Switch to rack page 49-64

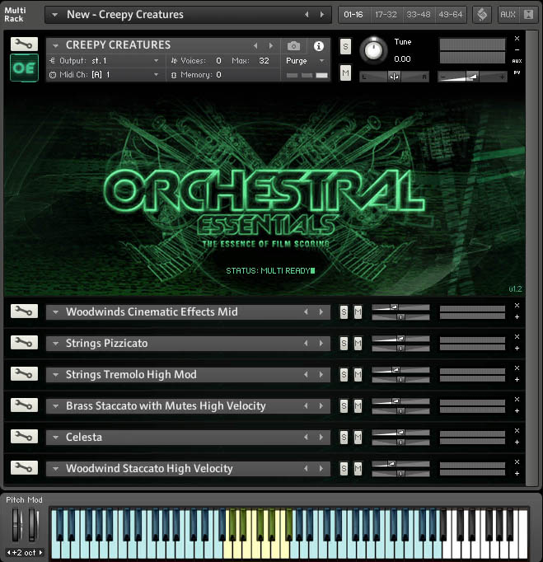[451, 15]
